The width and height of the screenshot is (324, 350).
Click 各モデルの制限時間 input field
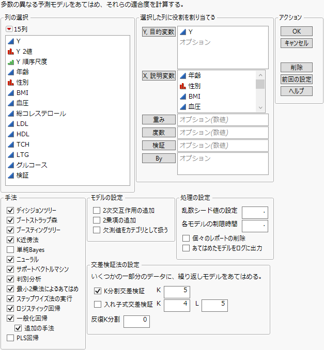255,226
